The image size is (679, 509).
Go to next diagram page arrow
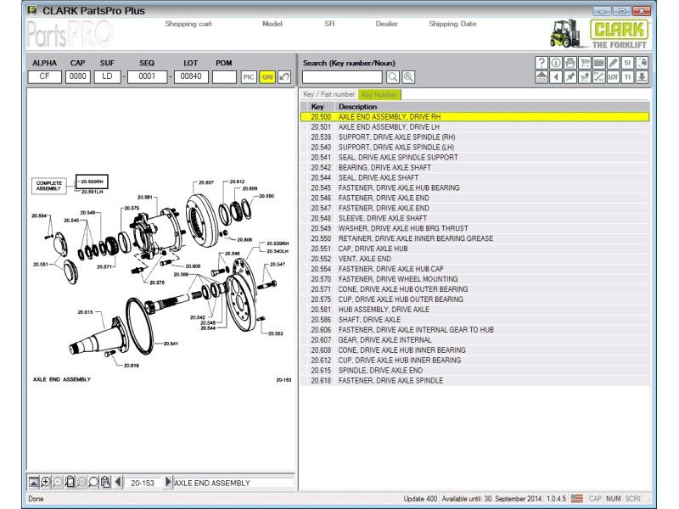(x=168, y=482)
